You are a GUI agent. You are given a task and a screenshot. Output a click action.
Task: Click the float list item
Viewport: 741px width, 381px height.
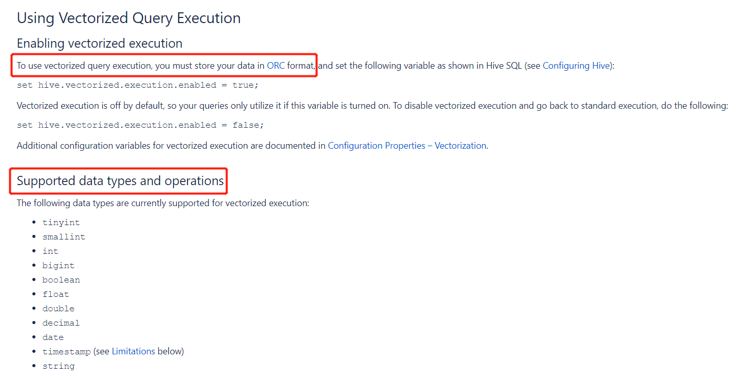pos(55,294)
